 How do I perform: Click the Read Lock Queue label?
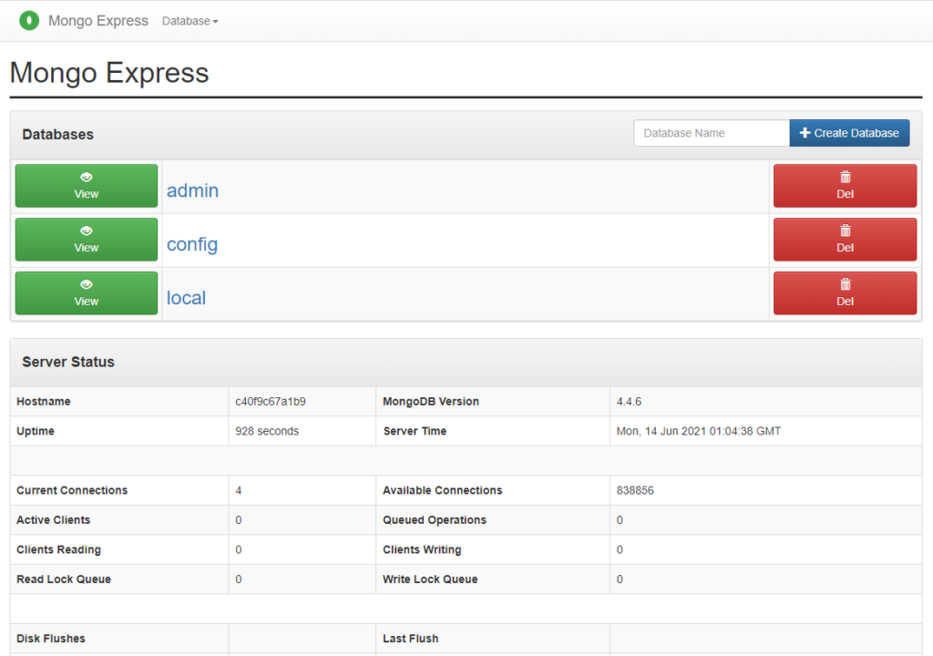64,579
